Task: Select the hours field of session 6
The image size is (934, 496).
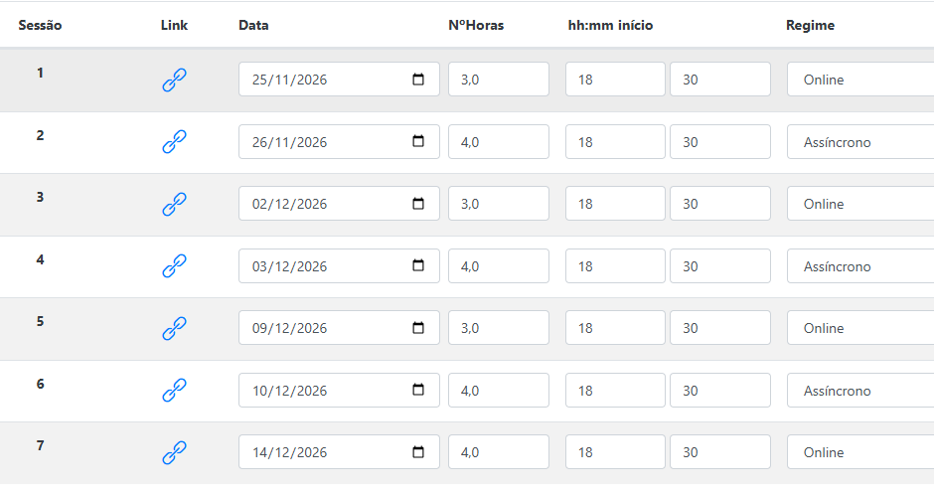Action: click(499, 390)
